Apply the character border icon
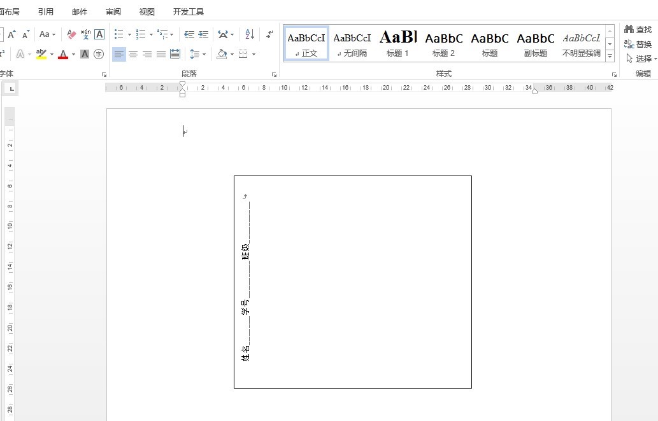 99,34
